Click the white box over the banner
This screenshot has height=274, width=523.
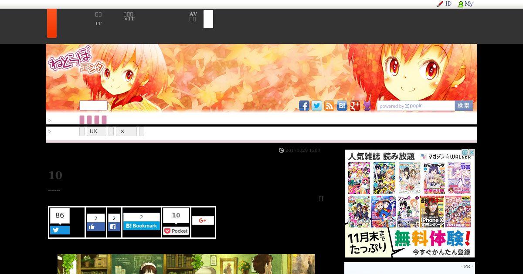[x=93, y=106]
